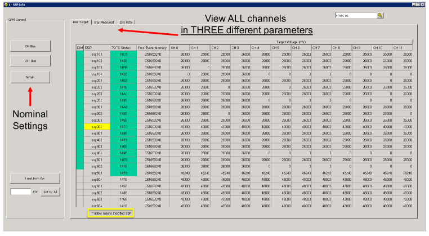Screen dimensions: 429x236
Task: Click the CH 0 value in the ssp503 row
Action: pyautogui.click(x=180, y=173)
